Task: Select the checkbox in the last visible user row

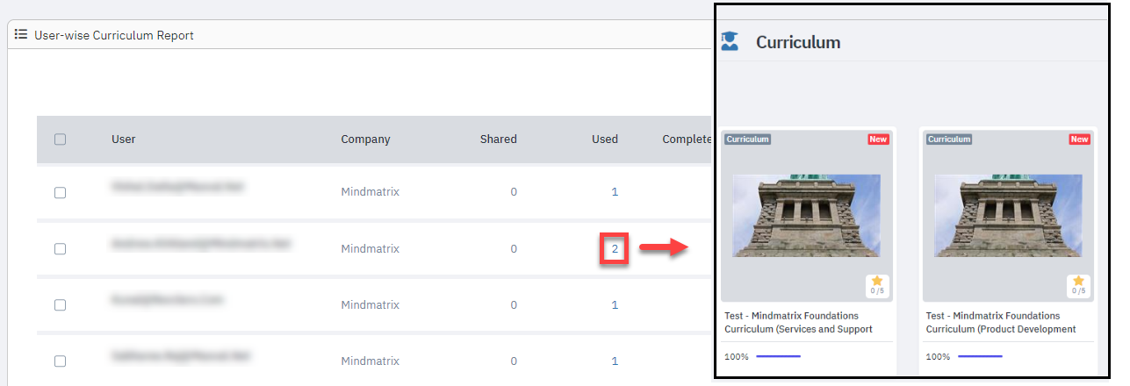Action: pyautogui.click(x=60, y=361)
